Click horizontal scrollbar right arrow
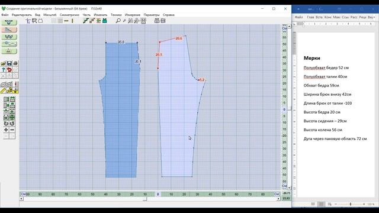 click(x=278, y=199)
